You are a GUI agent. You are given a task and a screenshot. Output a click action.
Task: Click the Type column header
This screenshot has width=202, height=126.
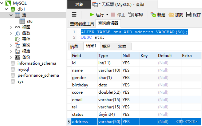click(109, 56)
